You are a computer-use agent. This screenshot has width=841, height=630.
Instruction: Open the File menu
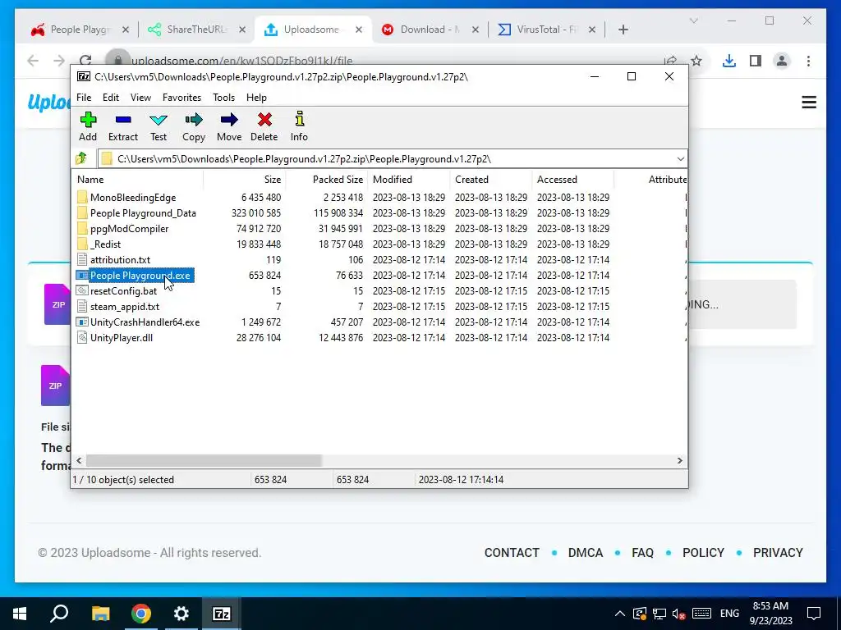click(84, 98)
